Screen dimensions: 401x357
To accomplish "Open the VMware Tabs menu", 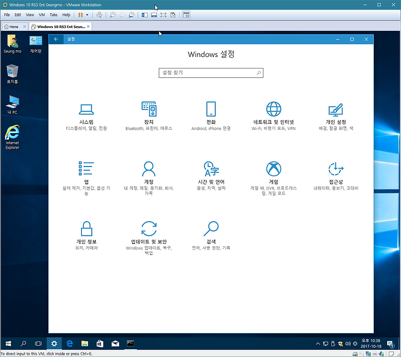I will (53, 15).
